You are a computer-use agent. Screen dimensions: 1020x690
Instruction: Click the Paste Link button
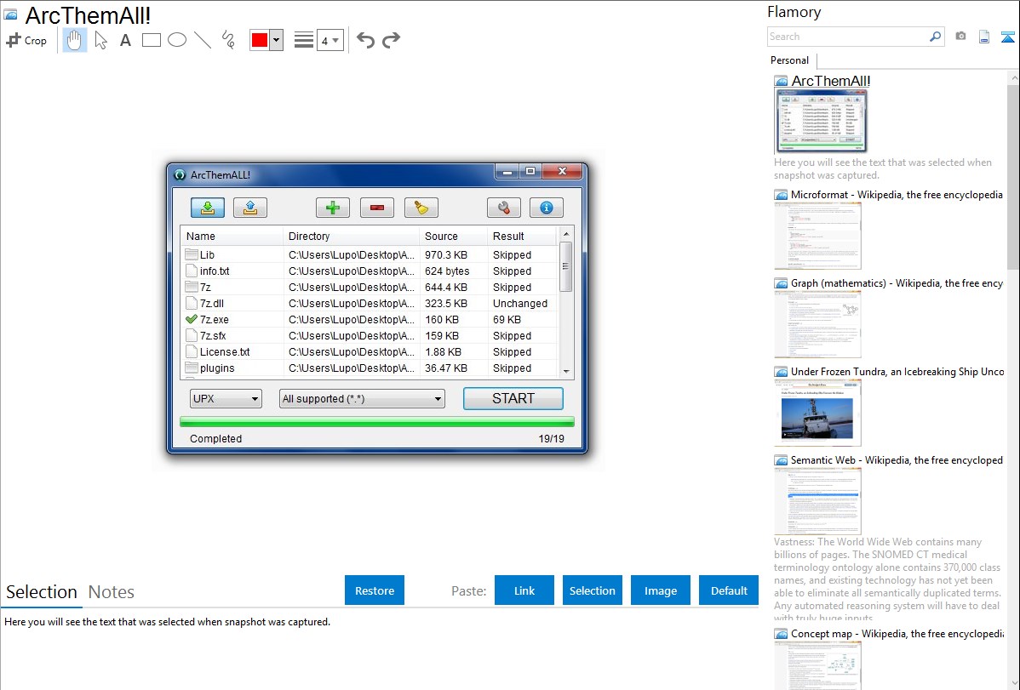pyautogui.click(x=524, y=590)
